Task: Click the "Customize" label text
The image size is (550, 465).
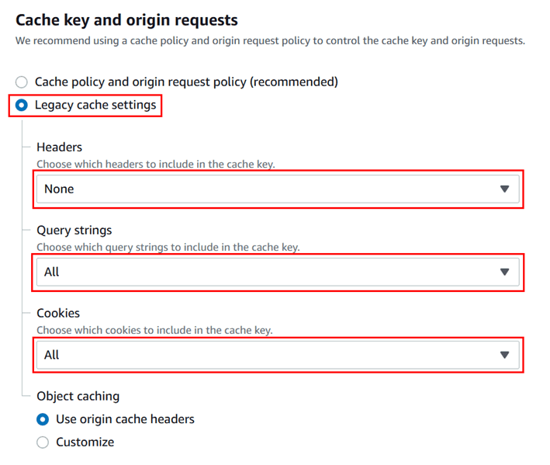Action: tap(85, 442)
